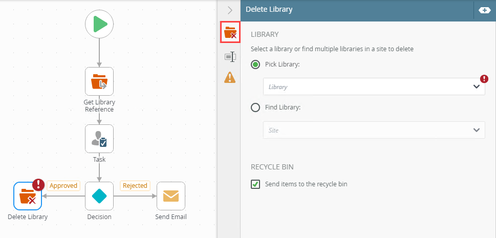Screen dimensions: 496x238
Task: Select the Task step icon
Action: coord(99,139)
